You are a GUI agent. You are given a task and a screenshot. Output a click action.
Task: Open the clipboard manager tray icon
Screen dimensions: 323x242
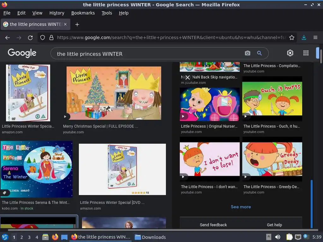(x=289, y=237)
